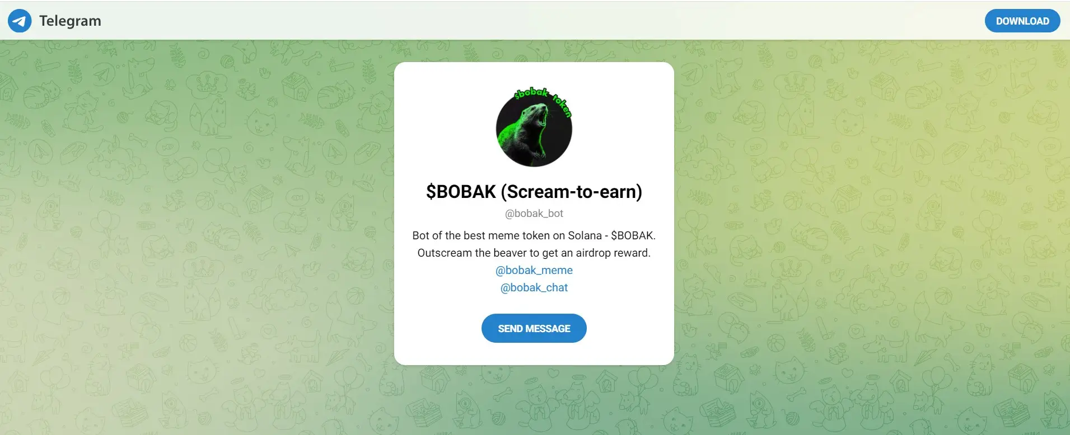Click the word 'Solana' in description

click(585, 235)
